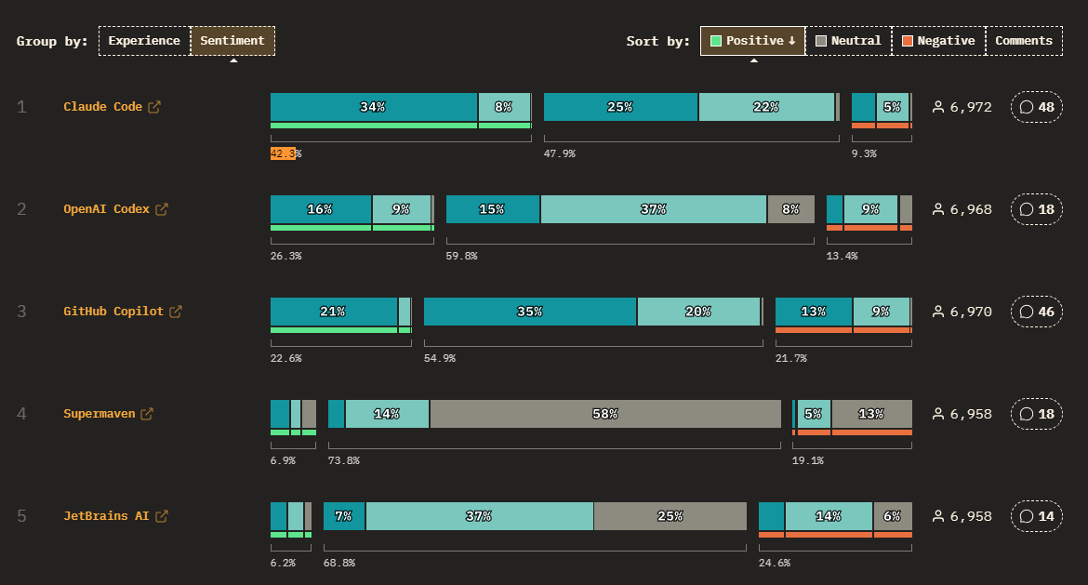
Task: Click the 22% bar segment for Claude Code
Action: [767, 107]
